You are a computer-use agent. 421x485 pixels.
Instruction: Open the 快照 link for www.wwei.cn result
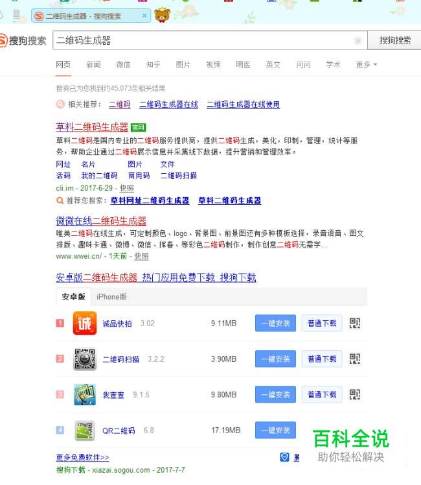[141, 256]
